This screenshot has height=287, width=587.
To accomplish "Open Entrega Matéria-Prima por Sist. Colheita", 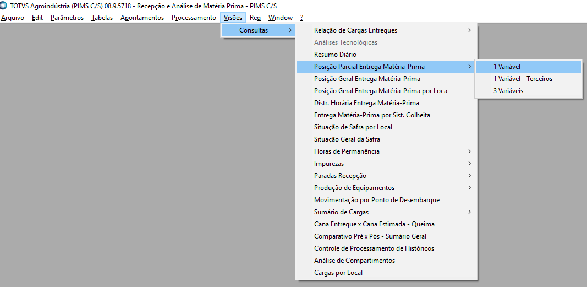I will (x=386, y=115).
